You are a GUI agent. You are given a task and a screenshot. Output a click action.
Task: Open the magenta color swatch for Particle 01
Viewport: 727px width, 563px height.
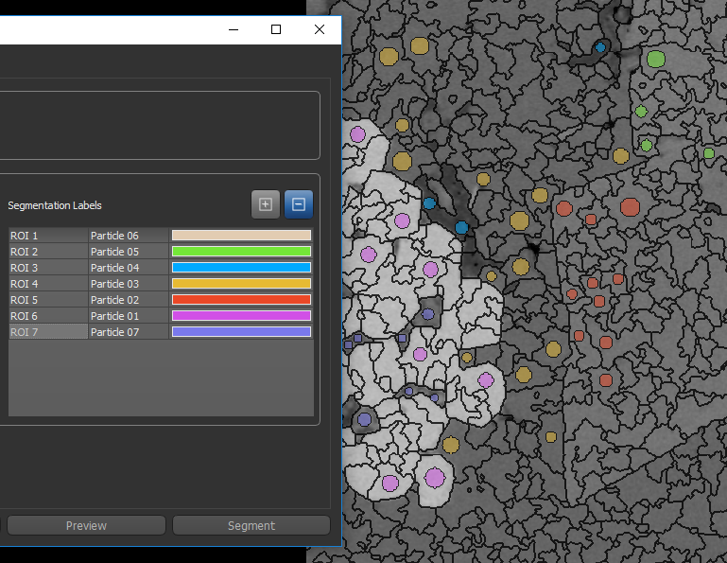click(x=241, y=316)
